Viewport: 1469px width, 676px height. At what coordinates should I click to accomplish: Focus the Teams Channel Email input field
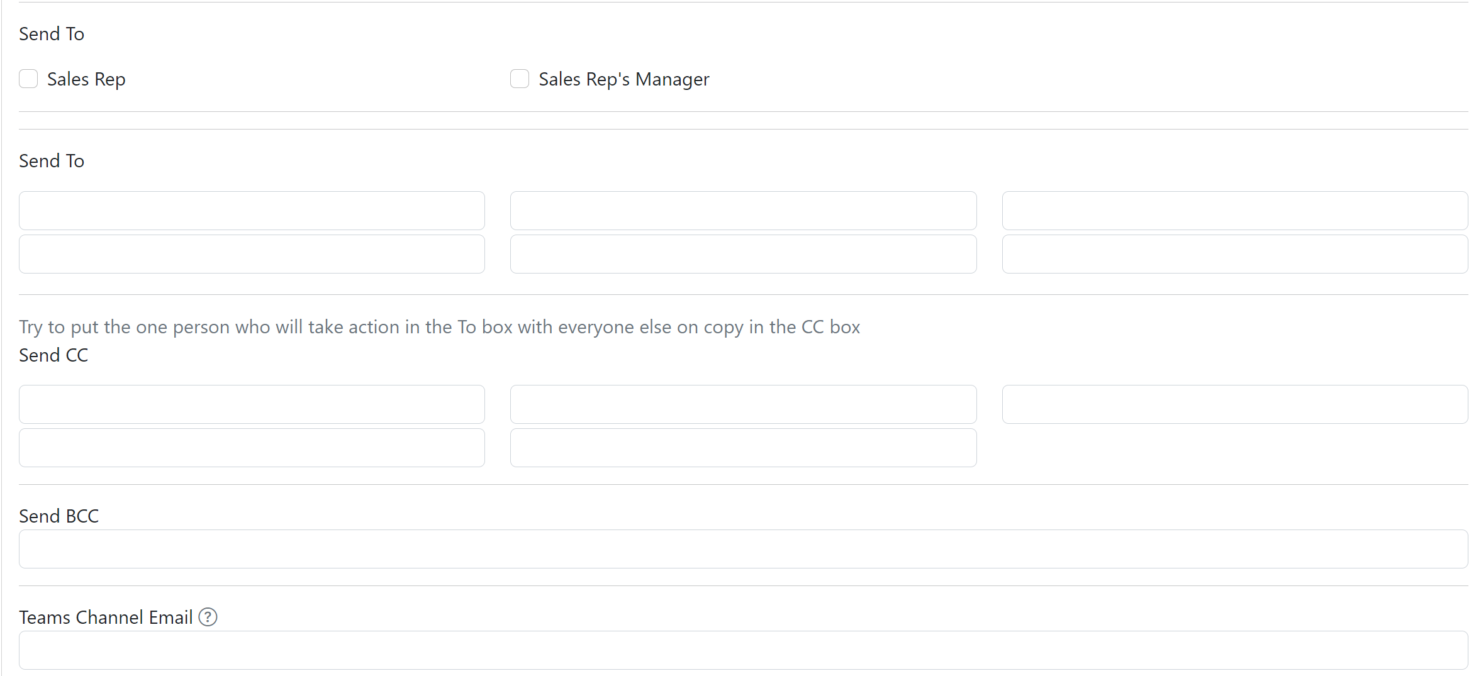(x=744, y=650)
